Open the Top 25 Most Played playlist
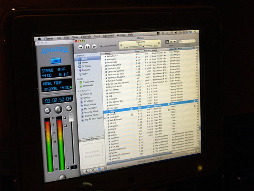This screenshot has height=191, width=254. pyautogui.click(x=92, y=119)
